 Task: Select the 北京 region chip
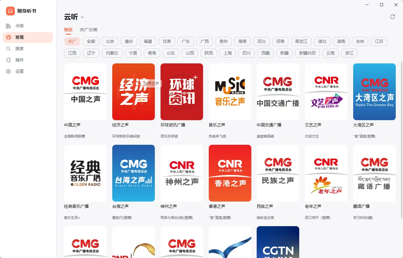click(110, 41)
